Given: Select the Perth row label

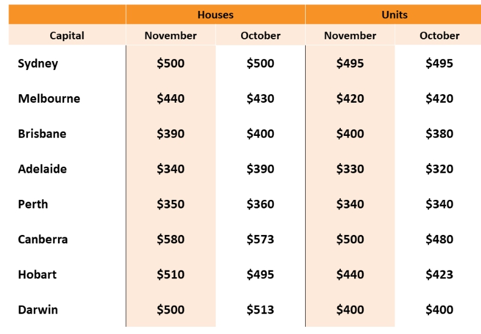Looking at the screenshot, I should (33, 204).
